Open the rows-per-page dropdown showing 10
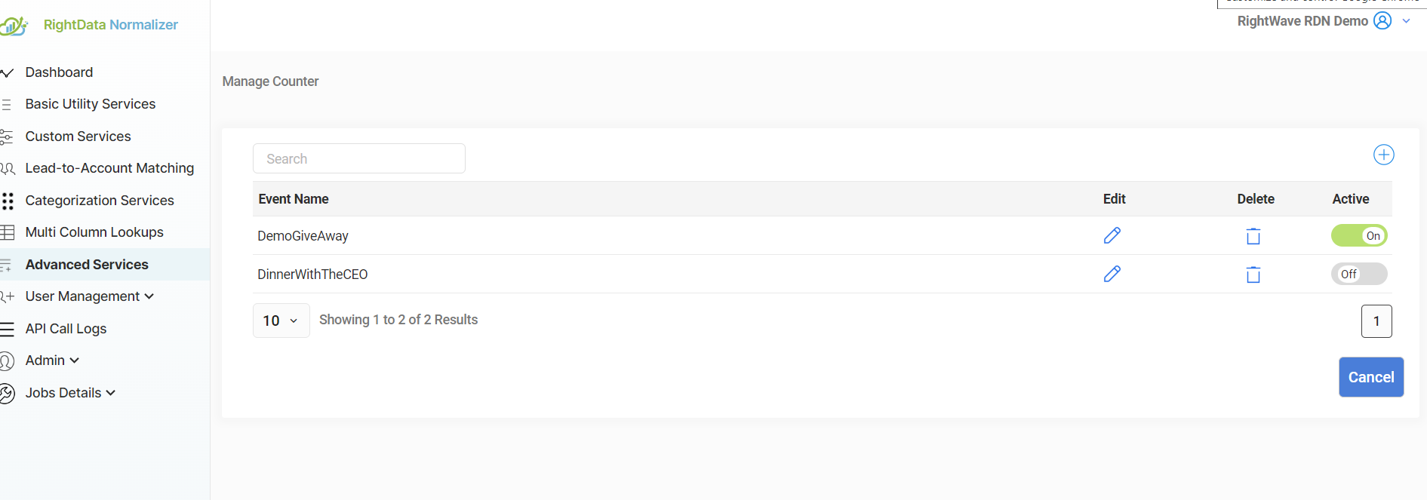This screenshot has height=500, width=1427. click(x=281, y=321)
